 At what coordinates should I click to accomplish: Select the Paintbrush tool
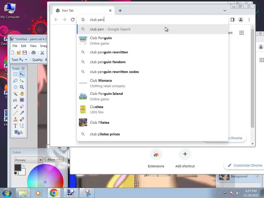pyautogui.click(x=15, y=106)
